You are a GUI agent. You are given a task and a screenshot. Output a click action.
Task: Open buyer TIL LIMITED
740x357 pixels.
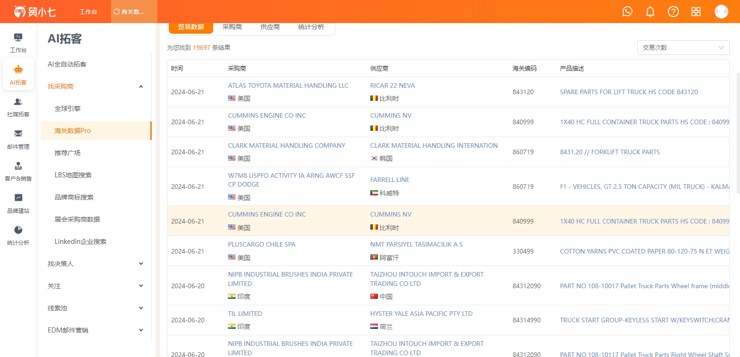(x=245, y=314)
